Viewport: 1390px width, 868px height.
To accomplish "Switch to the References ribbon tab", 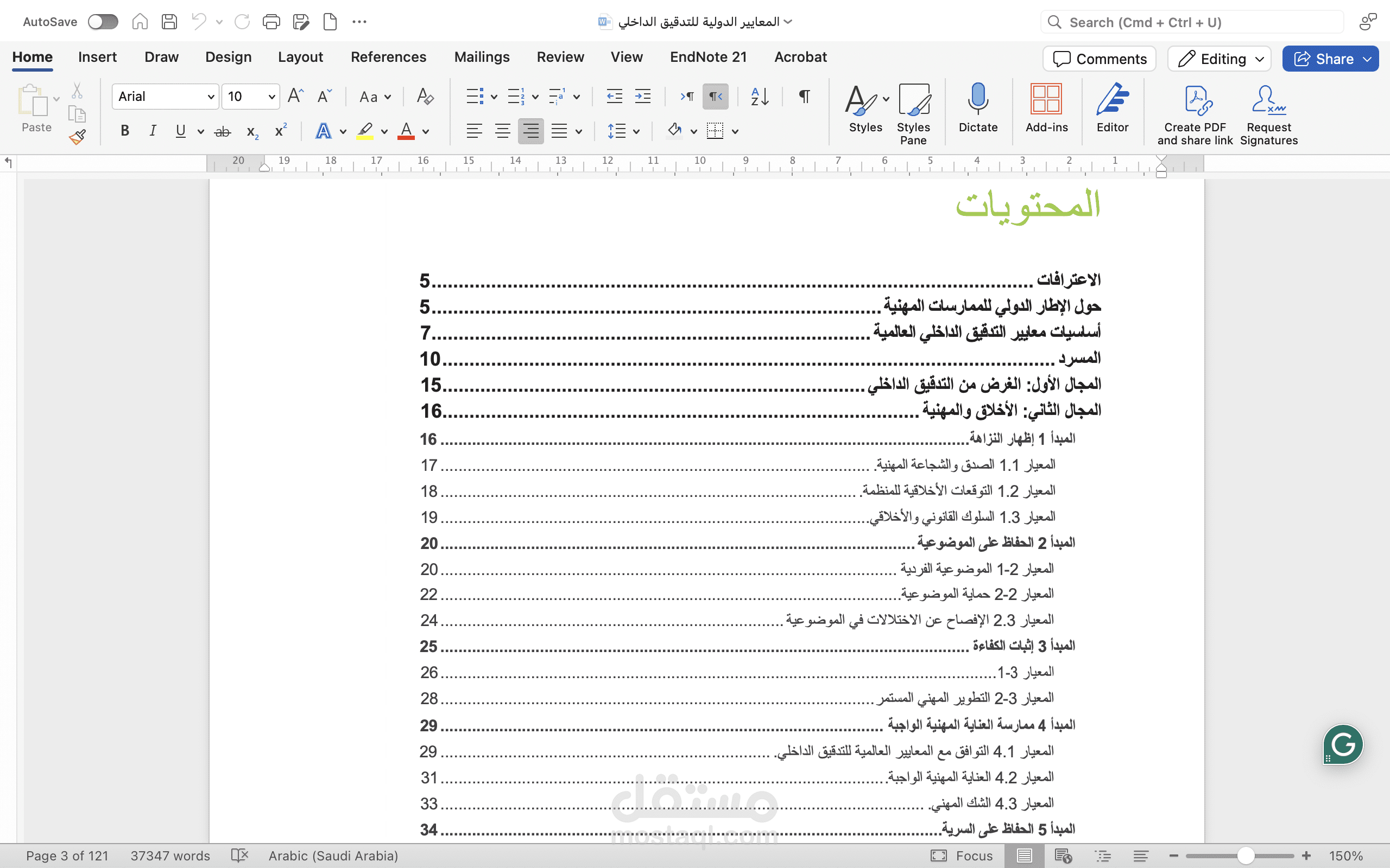I will tap(388, 57).
